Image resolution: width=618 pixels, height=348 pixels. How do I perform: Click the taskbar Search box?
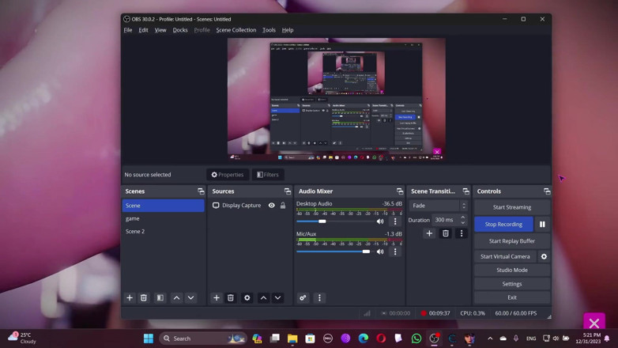(x=203, y=339)
